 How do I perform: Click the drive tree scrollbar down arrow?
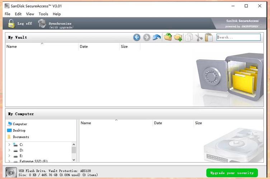(x=74, y=160)
